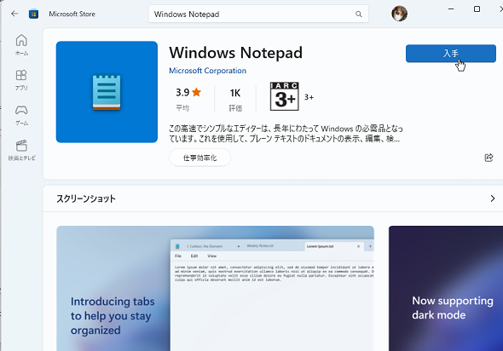Click the スクリーンショット heading
The height and width of the screenshot is (351, 503).
(86, 199)
